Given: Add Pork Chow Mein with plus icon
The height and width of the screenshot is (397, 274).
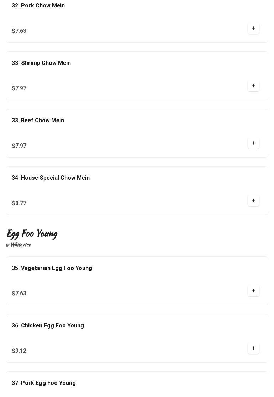Looking at the screenshot, I should (253, 29).
